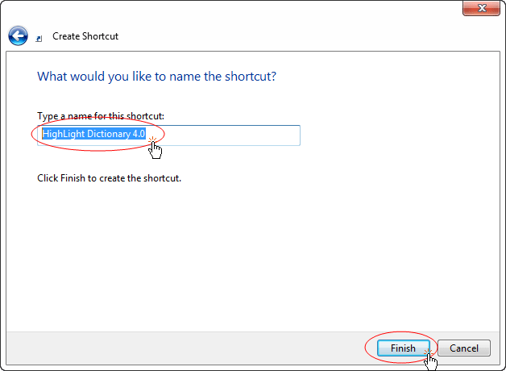Click the label Type a name for this shortcut
The width and height of the screenshot is (506, 371).
pos(101,116)
